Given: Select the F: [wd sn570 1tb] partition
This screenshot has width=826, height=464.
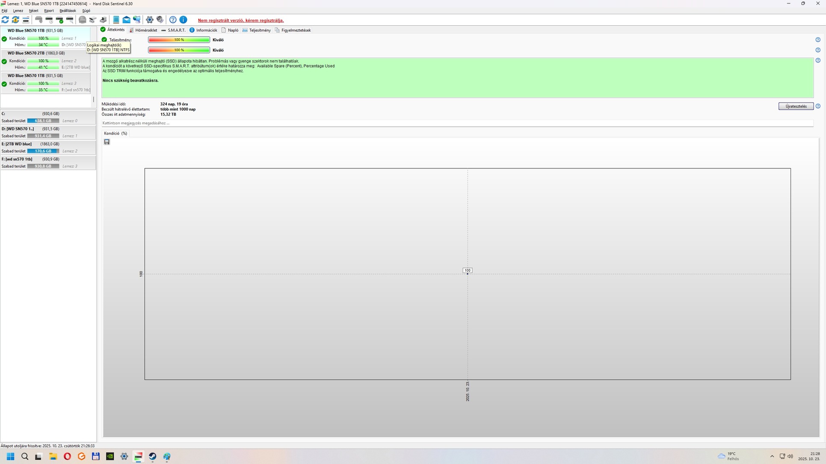Looking at the screenshot, I should (17, 159).
